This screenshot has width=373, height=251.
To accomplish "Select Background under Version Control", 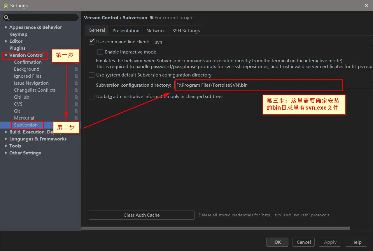I will tap(27, 69).
